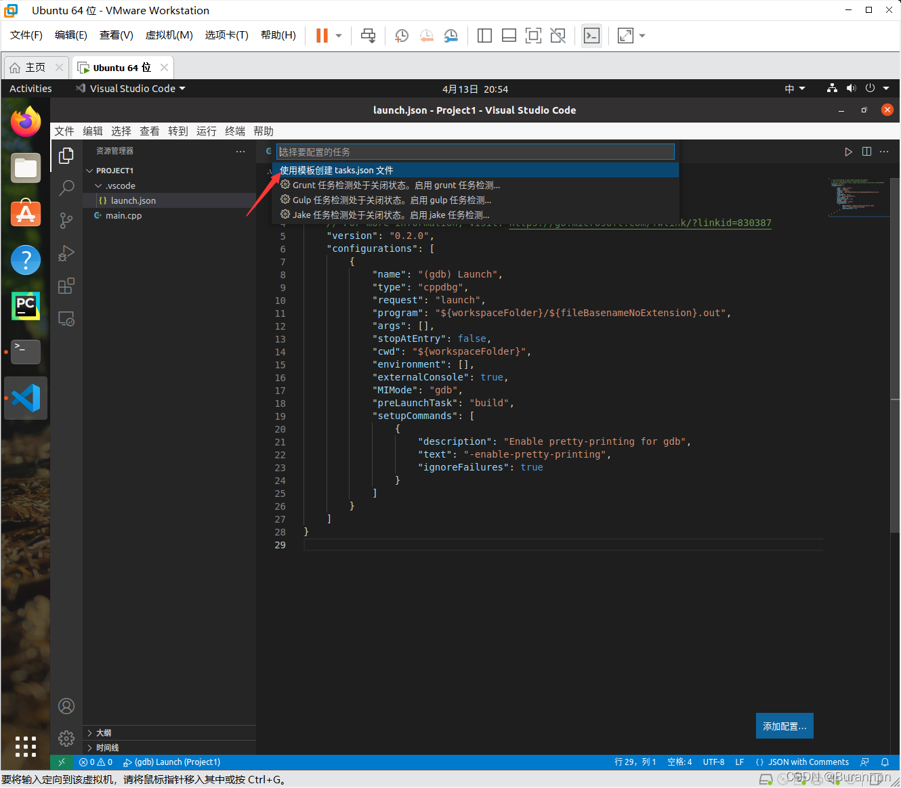Open the Explorer view in activity bar
The height and width of the screenshot is (788, 901).
coord(66,156)
